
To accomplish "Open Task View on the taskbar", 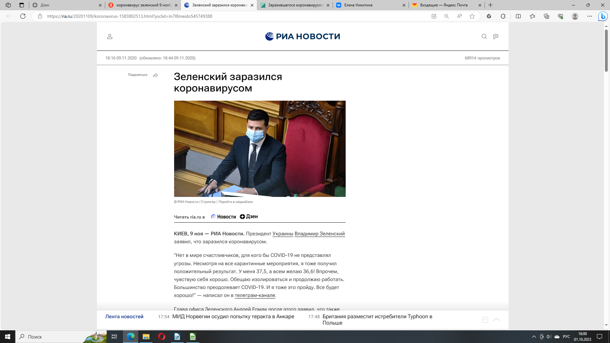I will coord(114,337).
